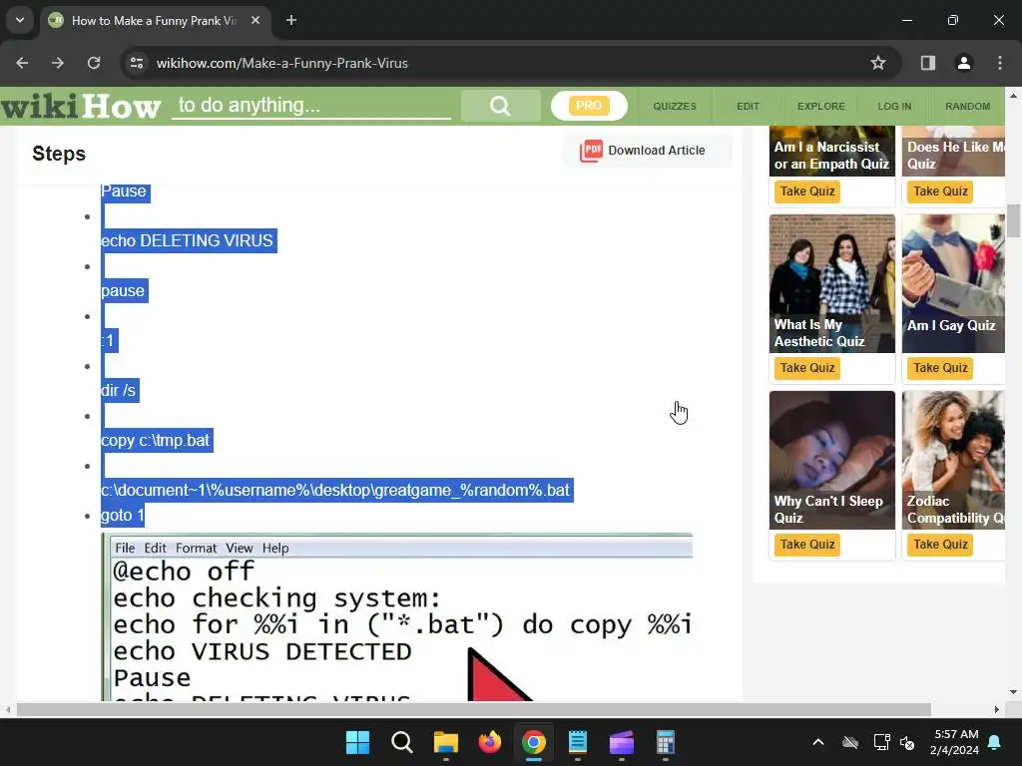The width and height of the screenshot is (1022, 766).
Task: Show hidden system tray icons
Action: pyautogui.click(x=818, y=742)
